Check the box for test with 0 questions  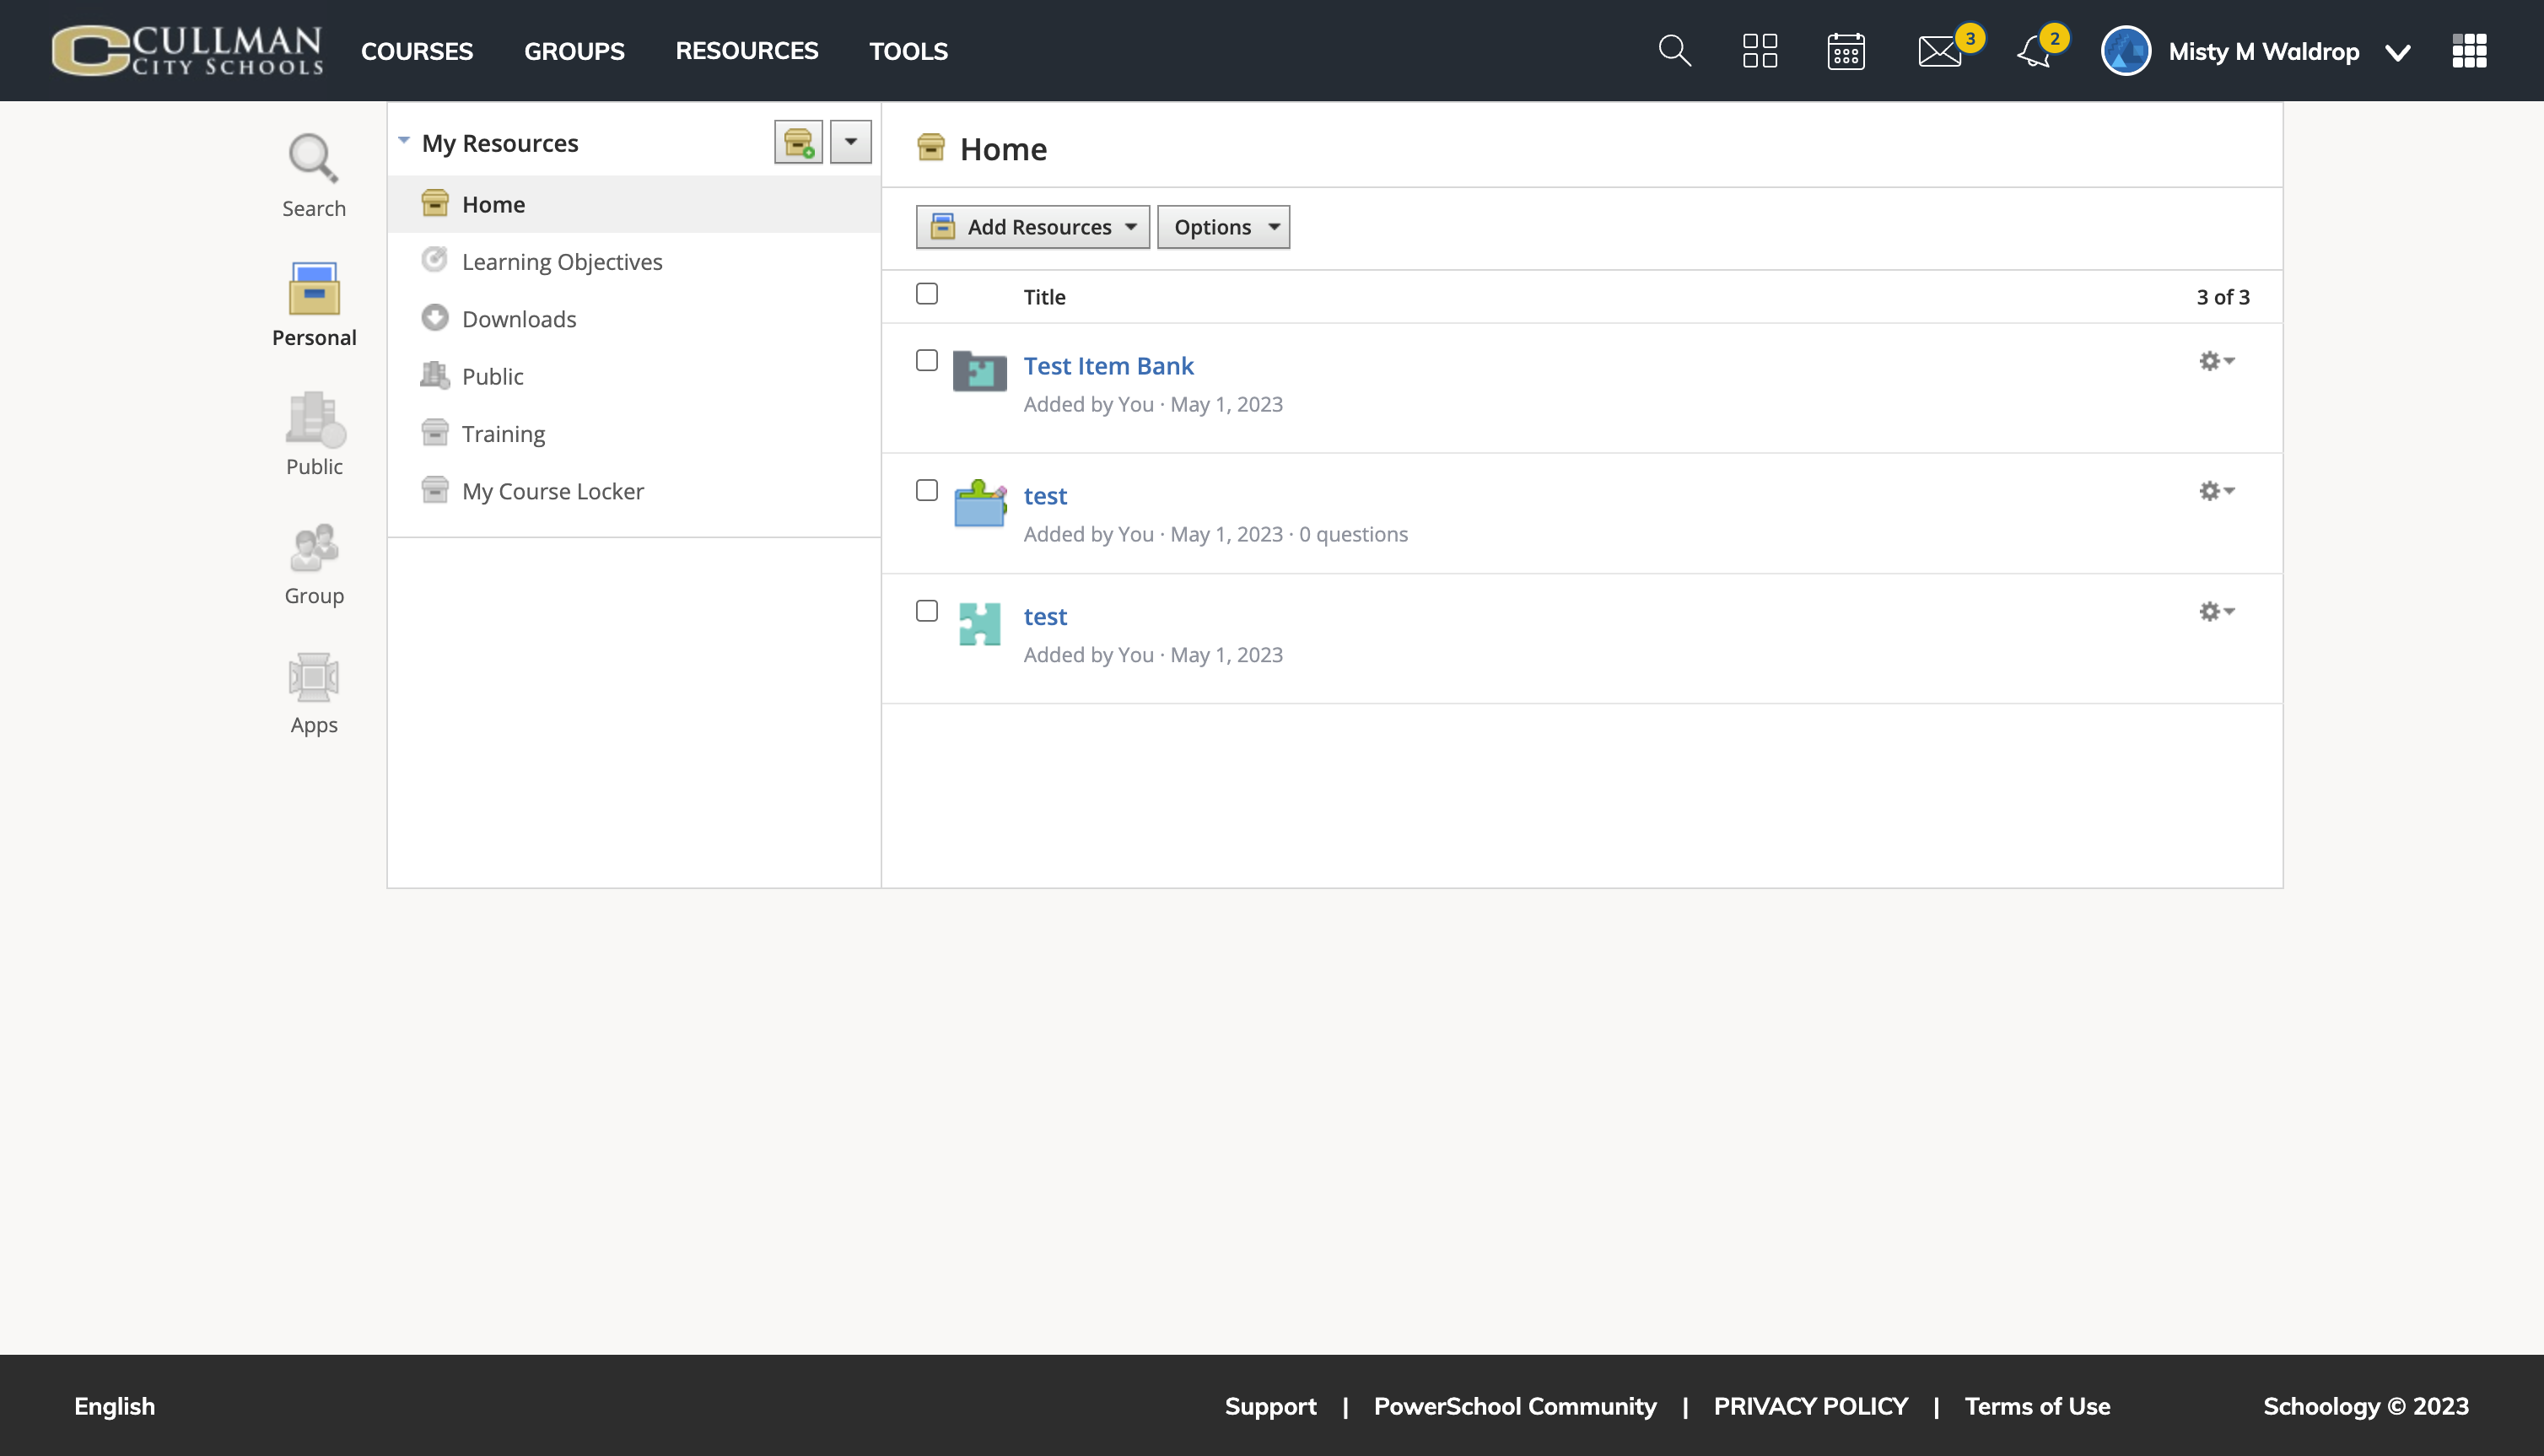927,490
